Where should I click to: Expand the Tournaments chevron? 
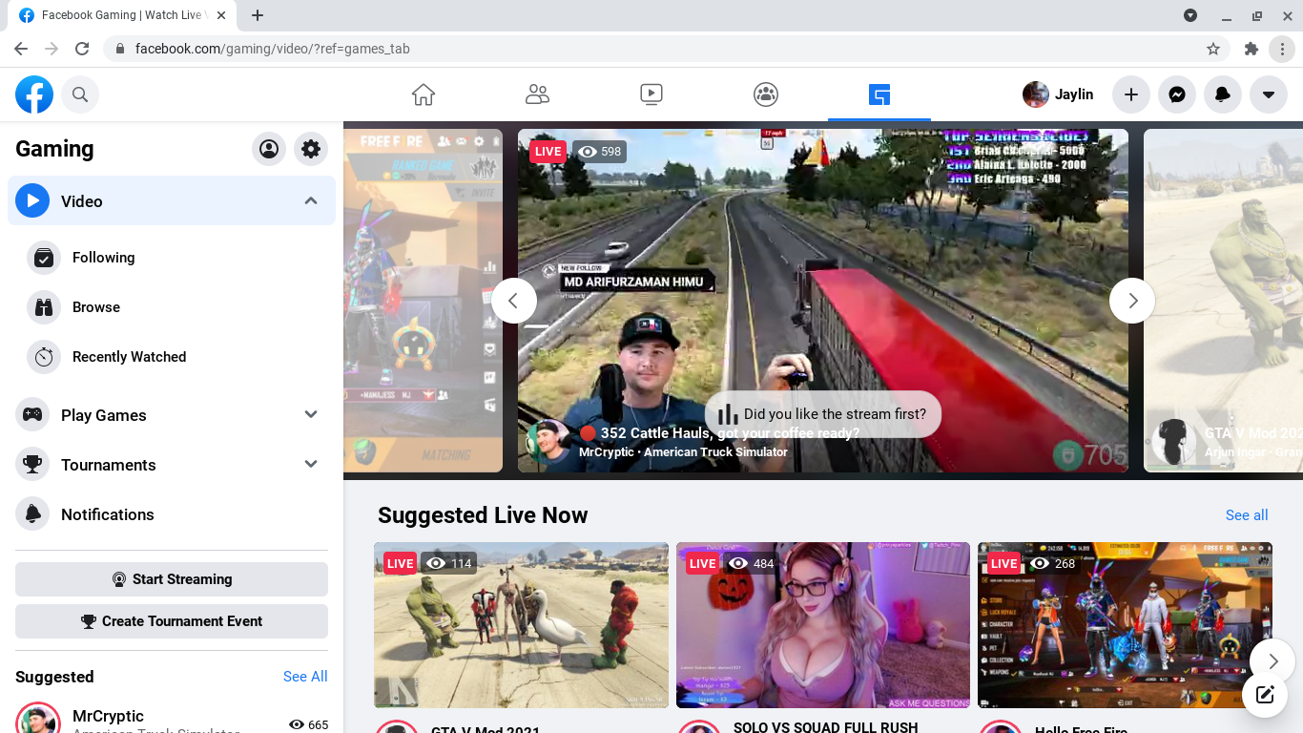311,464
